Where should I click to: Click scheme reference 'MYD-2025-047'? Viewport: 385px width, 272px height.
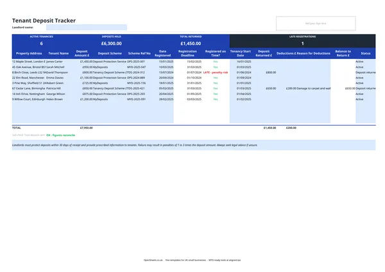point(136,67)
